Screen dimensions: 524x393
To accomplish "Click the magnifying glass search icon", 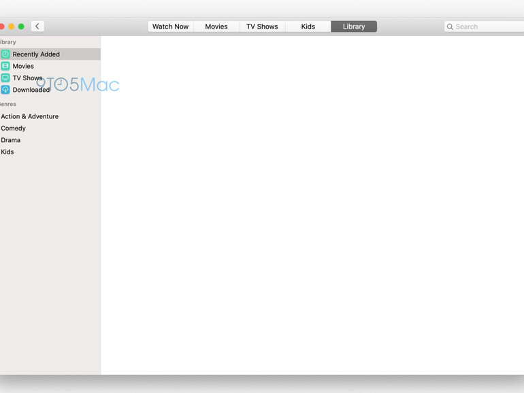I will click(x=450, y=27).
